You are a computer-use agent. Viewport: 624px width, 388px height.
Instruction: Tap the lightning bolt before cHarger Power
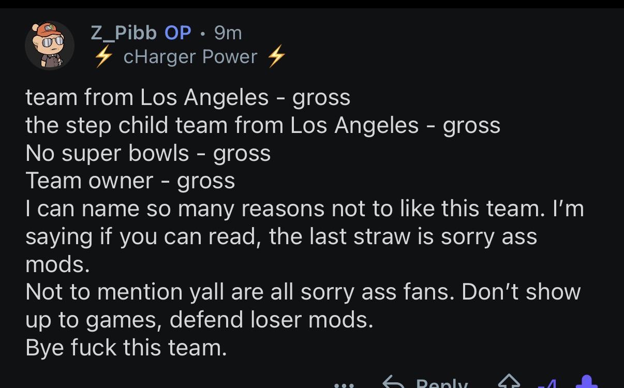(103, 57)
